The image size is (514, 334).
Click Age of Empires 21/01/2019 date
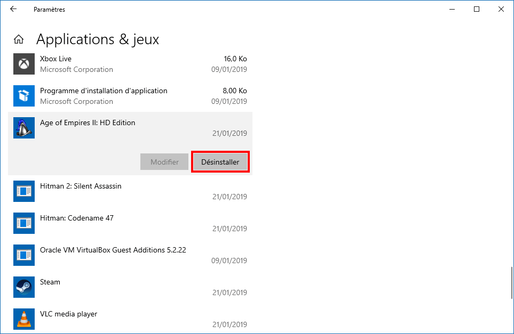coord(230,133)
